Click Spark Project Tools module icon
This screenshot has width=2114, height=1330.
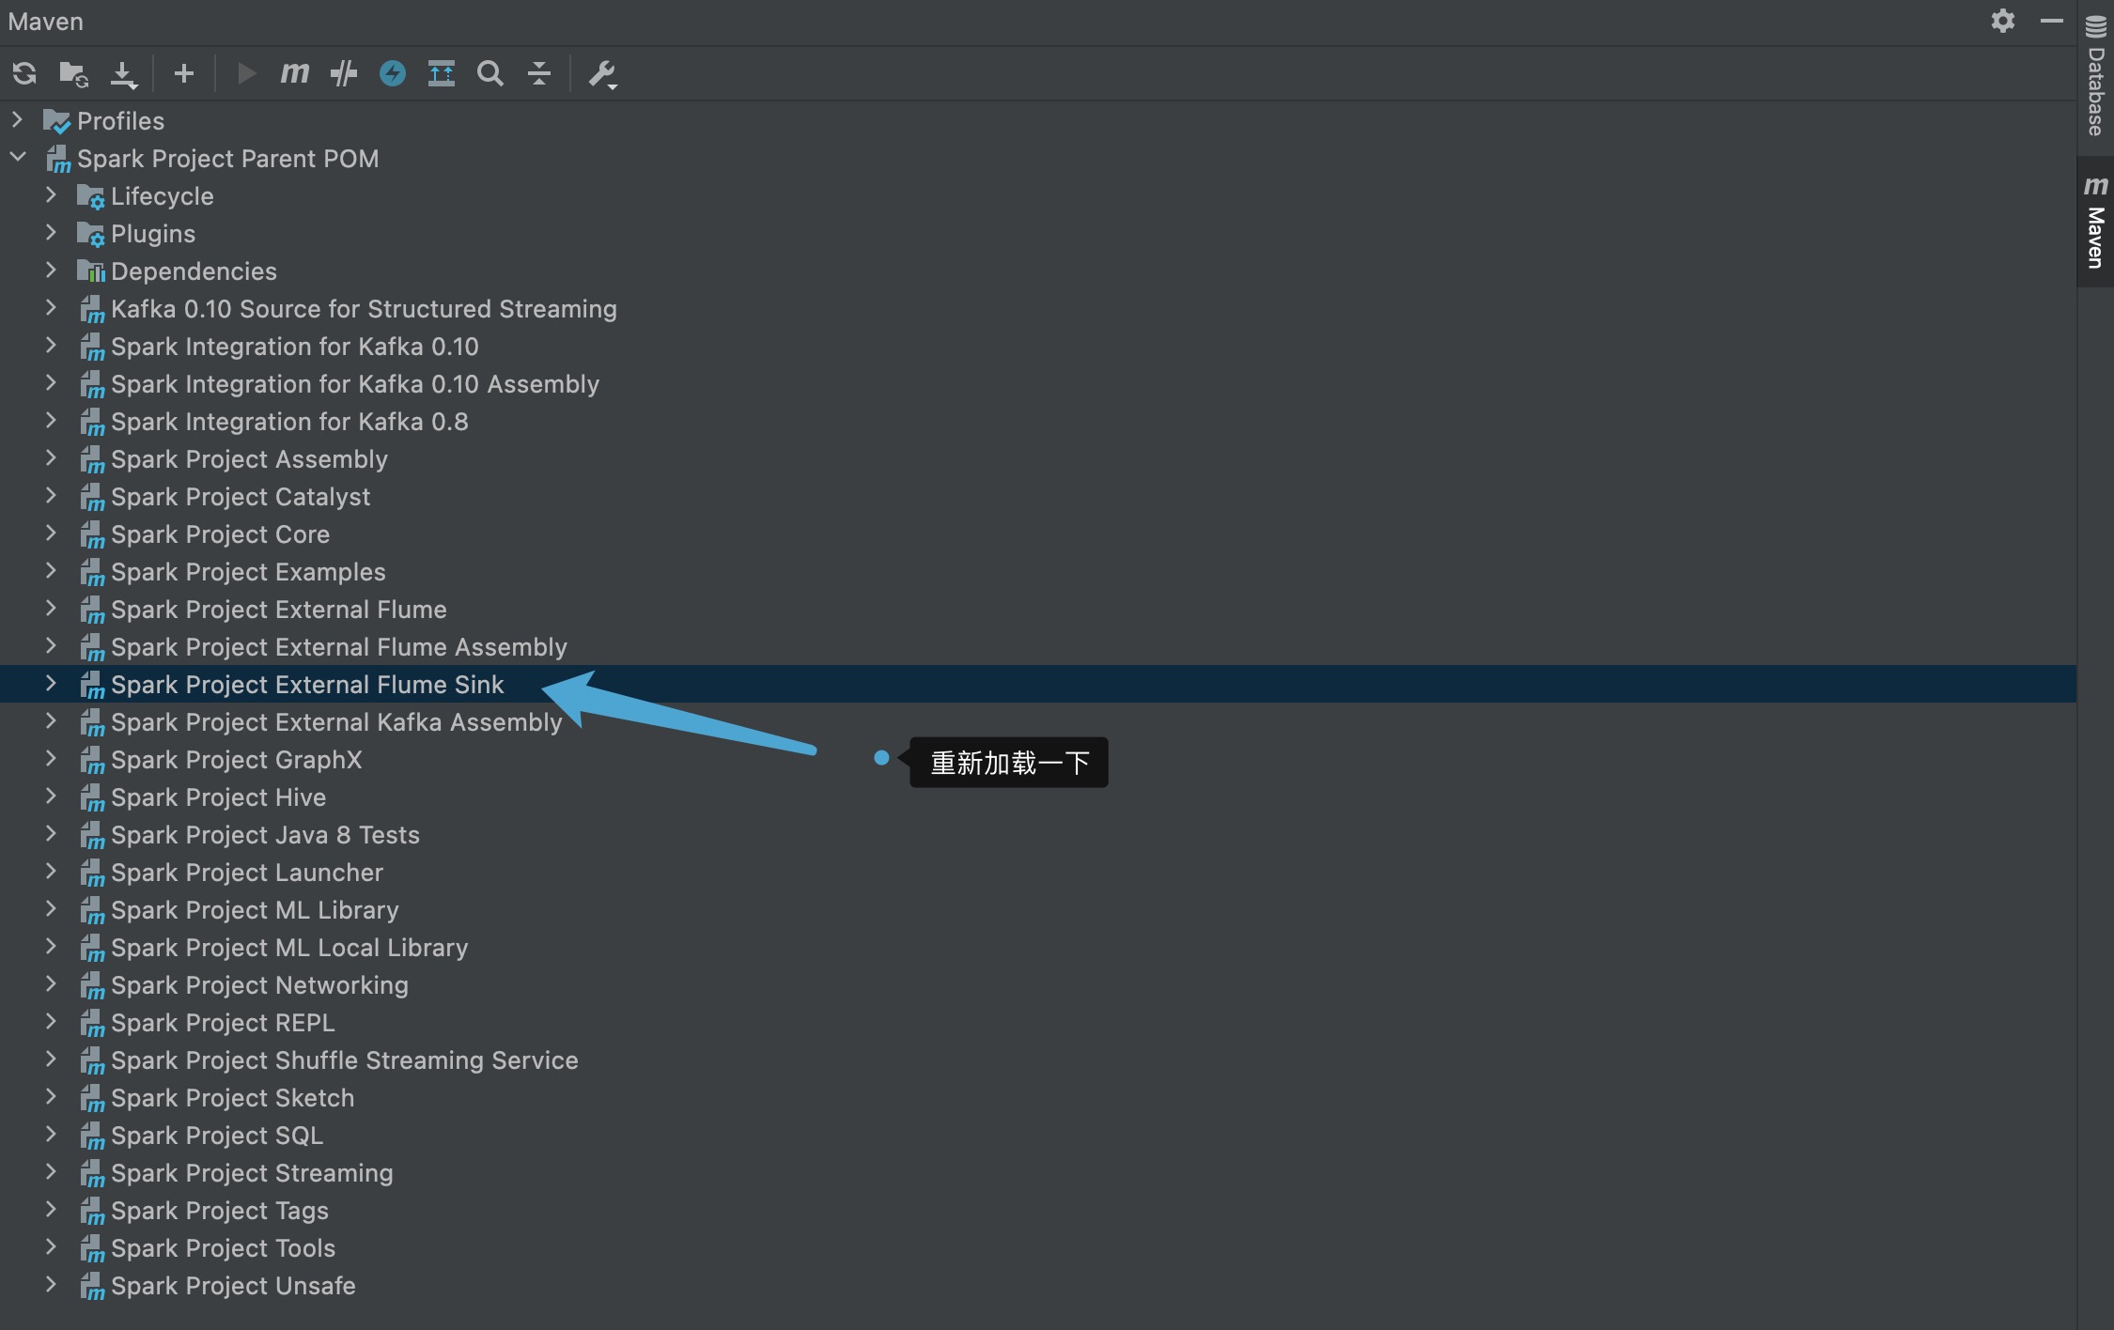coord(92,1248)
